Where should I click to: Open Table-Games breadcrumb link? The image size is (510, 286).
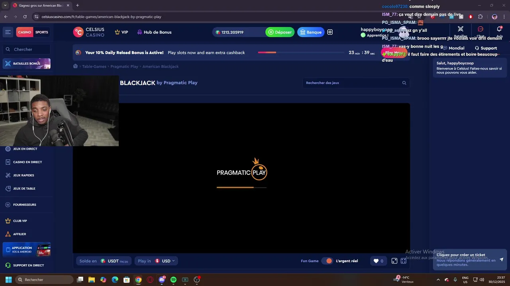coord(94,66)
